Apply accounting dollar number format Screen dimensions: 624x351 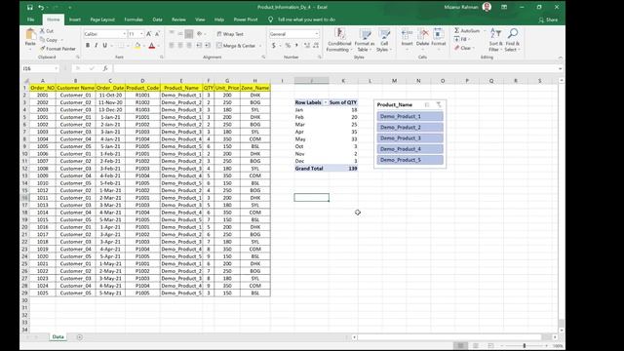(274, 46)
